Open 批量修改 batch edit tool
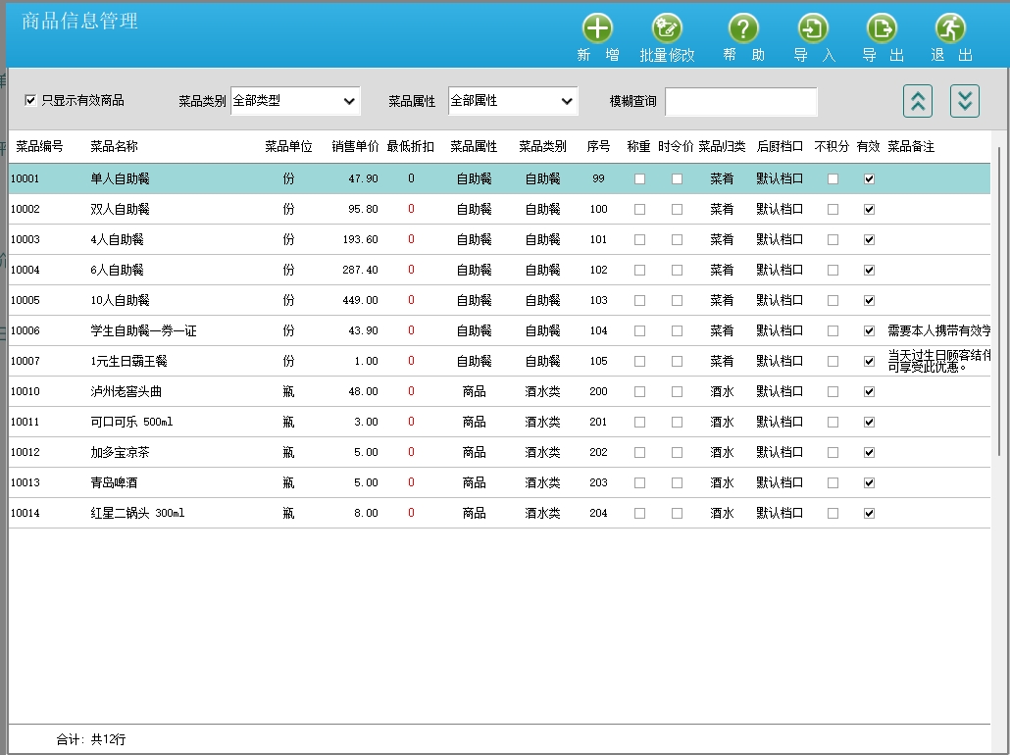 pyautogui.click(x=667, y=28)
